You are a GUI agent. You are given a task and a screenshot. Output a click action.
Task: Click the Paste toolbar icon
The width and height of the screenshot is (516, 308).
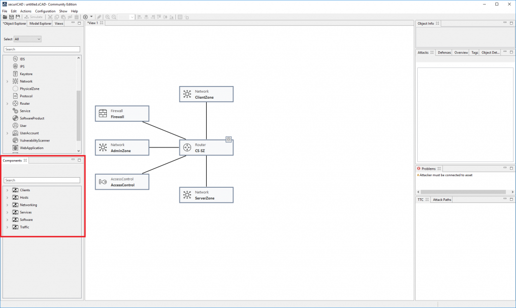coord(63,17)
